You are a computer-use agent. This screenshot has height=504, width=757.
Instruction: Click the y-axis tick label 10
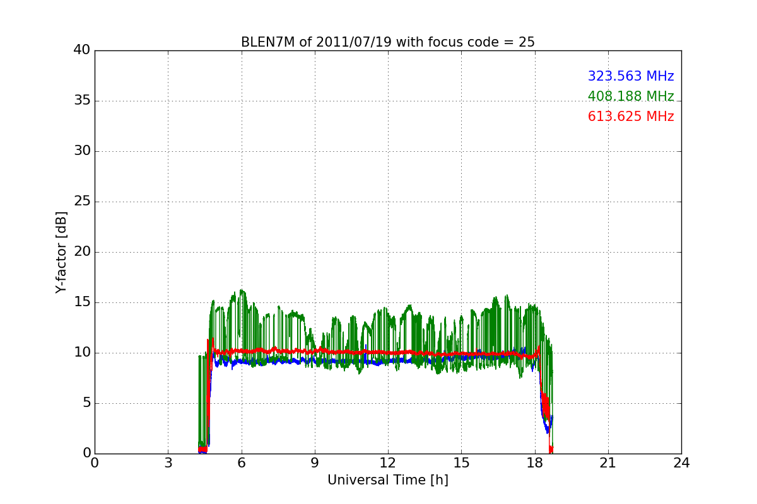coord(82,353)
